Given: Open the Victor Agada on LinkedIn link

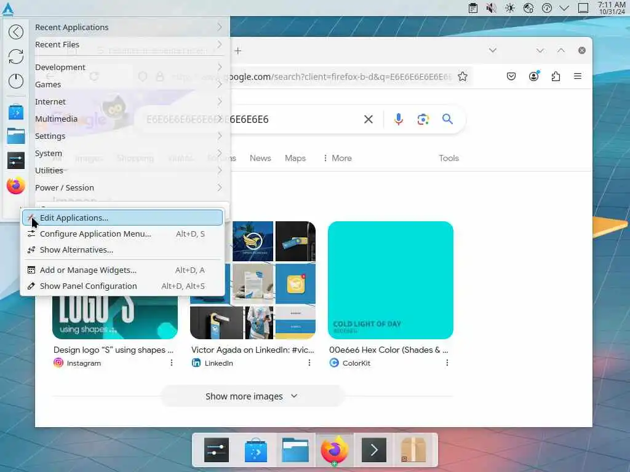Looking at the screenshot, I should (x=253, y=350).
